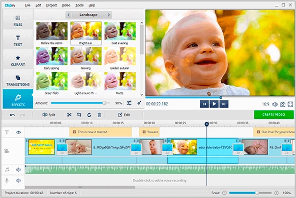Click the effect Amount slider handle

(104, 103)
